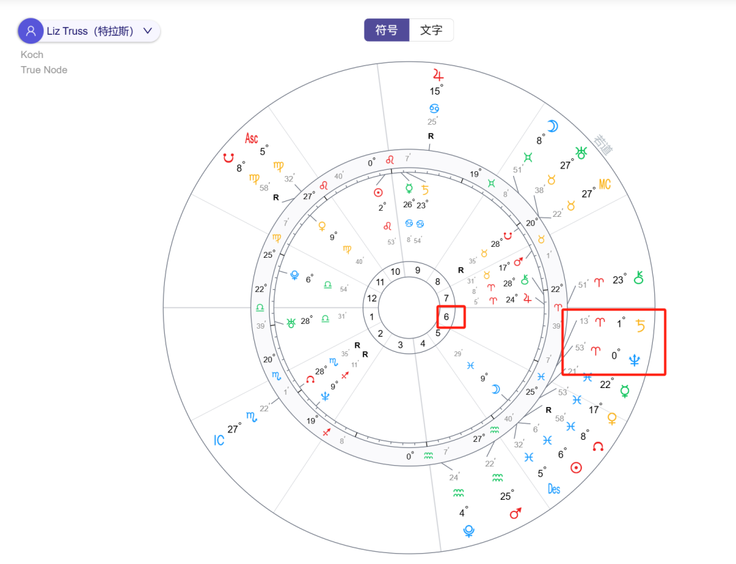This screenshot has width=736, height=564.
Task: Select inner Uranus glyph at 28° Libra
Action: tap(290, 323)
